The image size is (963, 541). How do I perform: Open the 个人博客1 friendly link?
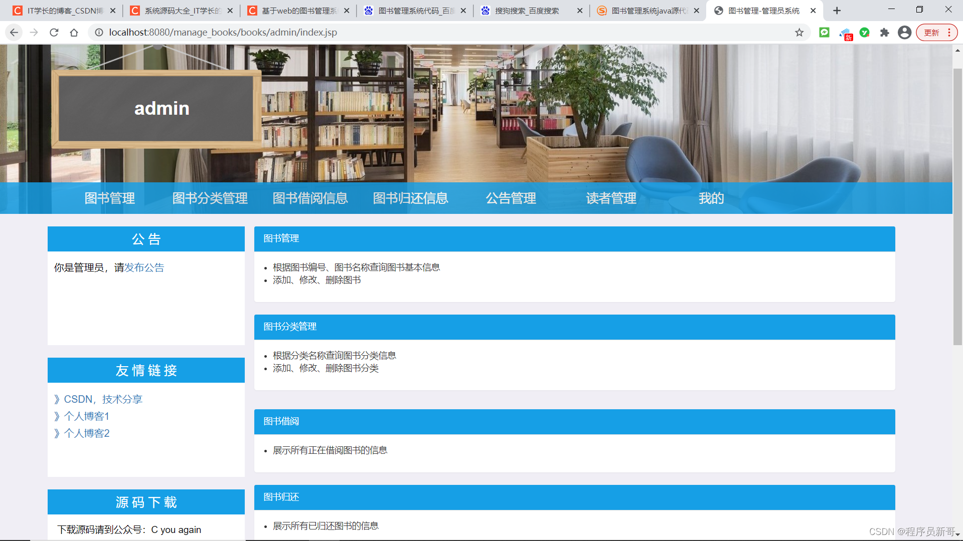pyautogui.click(x=86, y=416)
